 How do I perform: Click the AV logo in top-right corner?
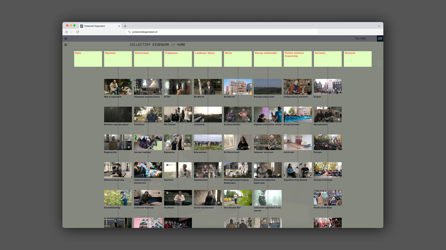pos(380,39)
